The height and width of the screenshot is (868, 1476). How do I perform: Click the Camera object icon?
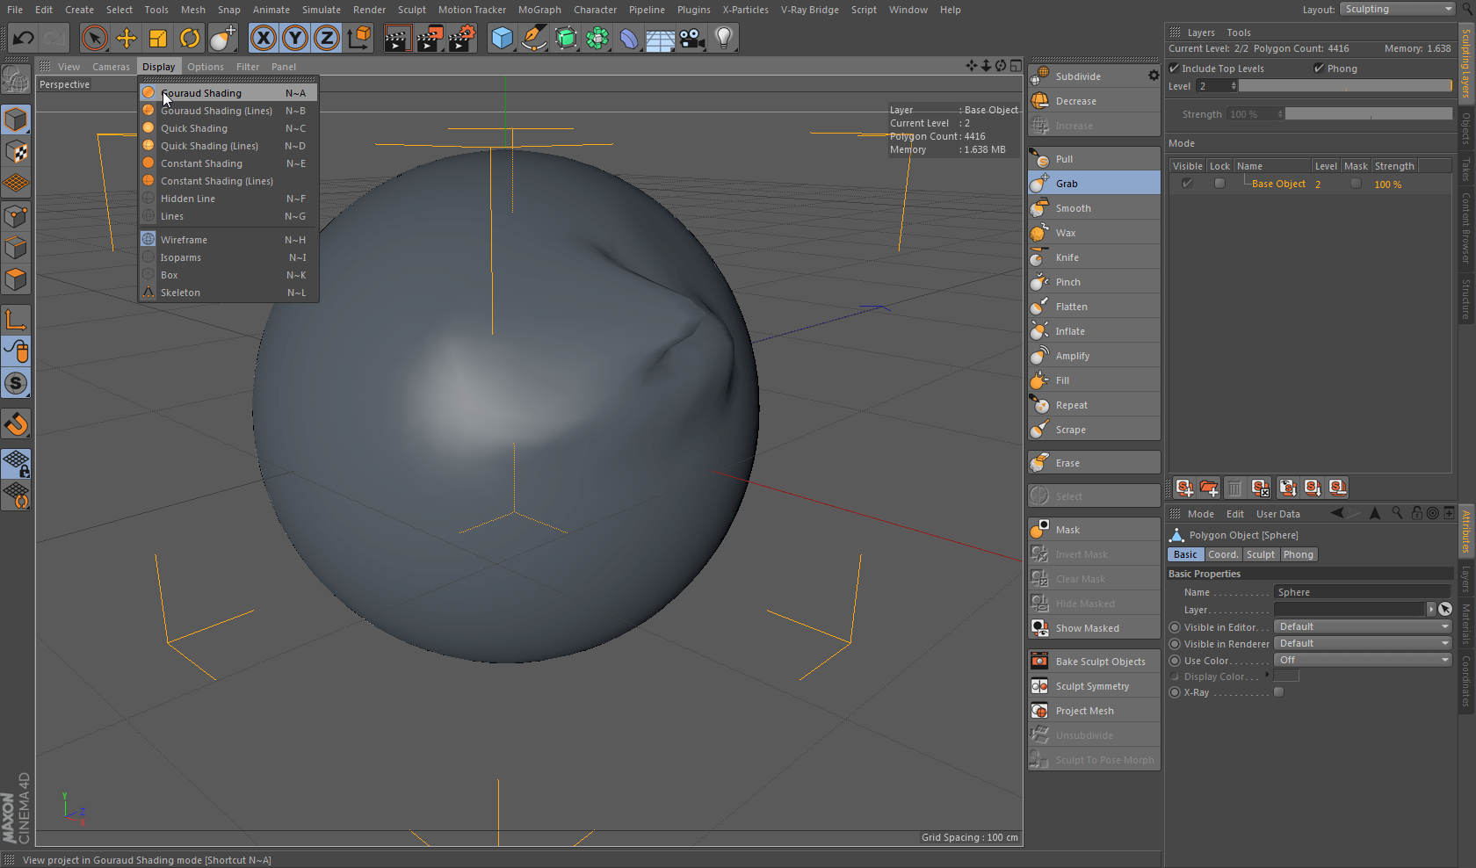pos(692,38)
